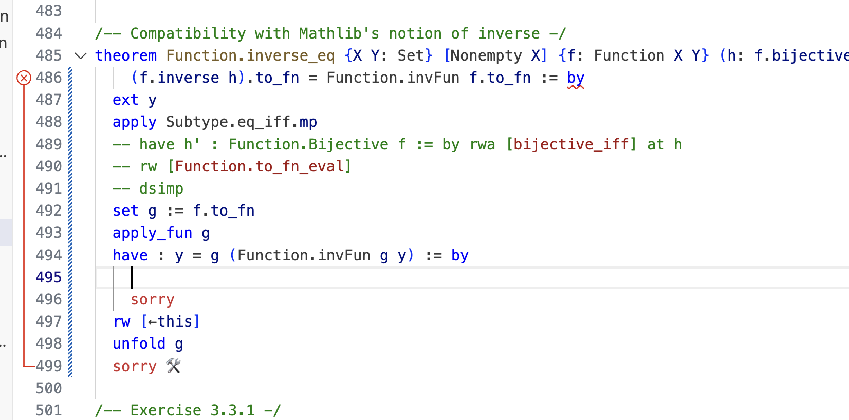849x420 pixels.
Task: Click the blue change marker beside line 490
Action: [x=70, y=166]
